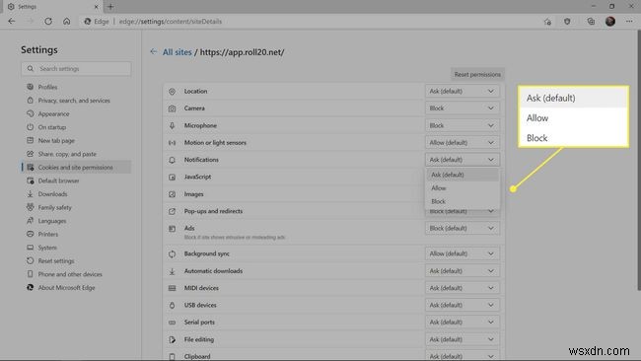Screen dimensions: 641x361
Task: Open the File editing dropdown
Action: point(462,339)
